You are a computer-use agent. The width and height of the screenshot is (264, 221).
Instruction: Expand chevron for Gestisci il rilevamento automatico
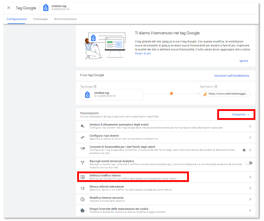click(250, 126)
